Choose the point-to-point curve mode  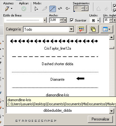pos(60,9)
